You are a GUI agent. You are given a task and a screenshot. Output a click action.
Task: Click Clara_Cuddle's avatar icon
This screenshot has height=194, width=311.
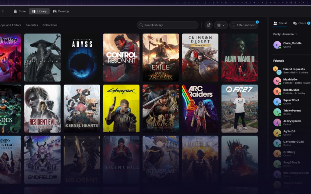pyautogui.click(x=277, y=45)
